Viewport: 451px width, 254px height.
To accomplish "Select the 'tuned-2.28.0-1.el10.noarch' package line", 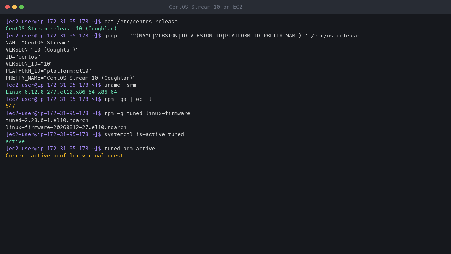I will click(x=47, y=120).
